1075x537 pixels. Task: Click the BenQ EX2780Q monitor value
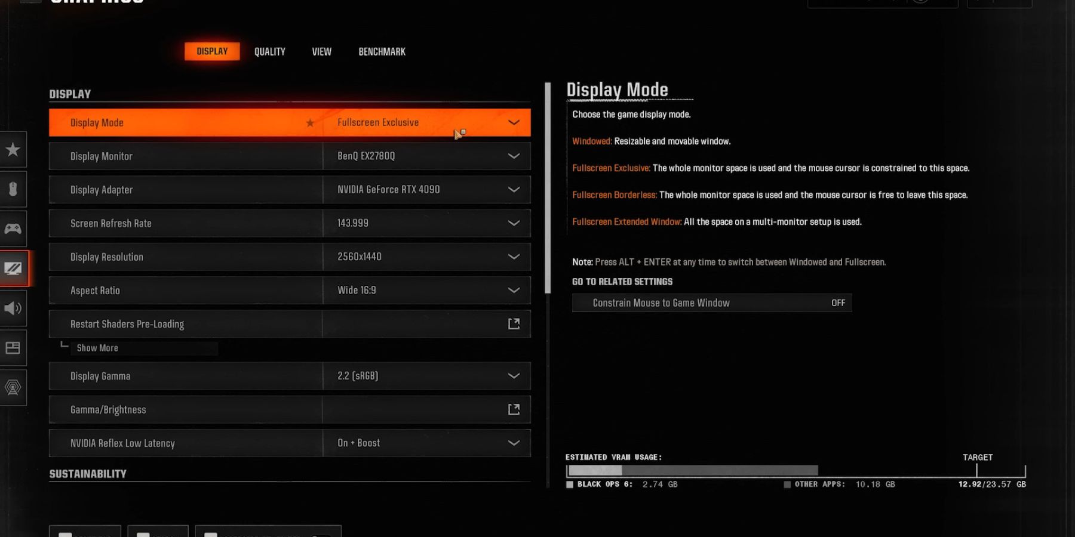point(366,156)
